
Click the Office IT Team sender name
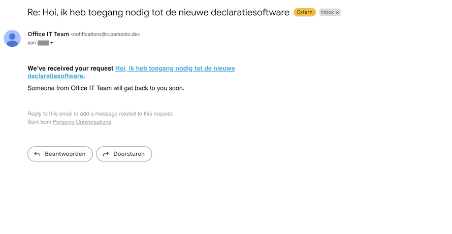[x=48, y=34]
